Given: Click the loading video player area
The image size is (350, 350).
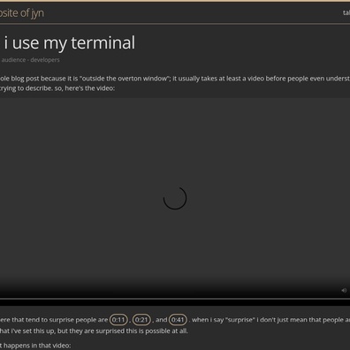Looking at the screenshot, I should coord(175,198).
